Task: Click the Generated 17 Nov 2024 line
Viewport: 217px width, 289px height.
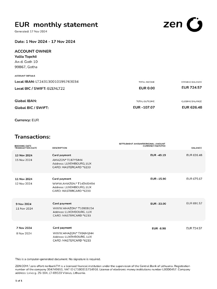Action: pos(31,31)
